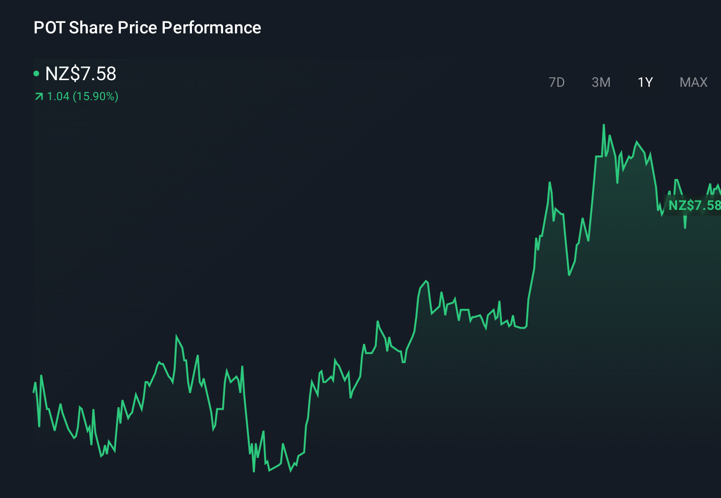Click the POT Share Price Performance title

click(x=147, y=28)
